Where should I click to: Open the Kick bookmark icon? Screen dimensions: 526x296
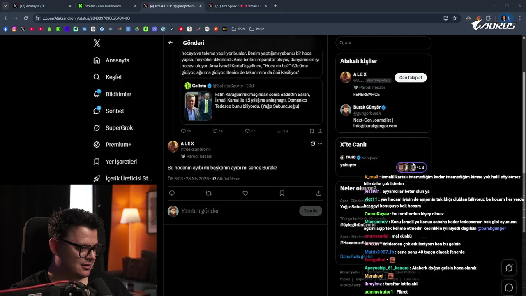(x=58, y=29)
